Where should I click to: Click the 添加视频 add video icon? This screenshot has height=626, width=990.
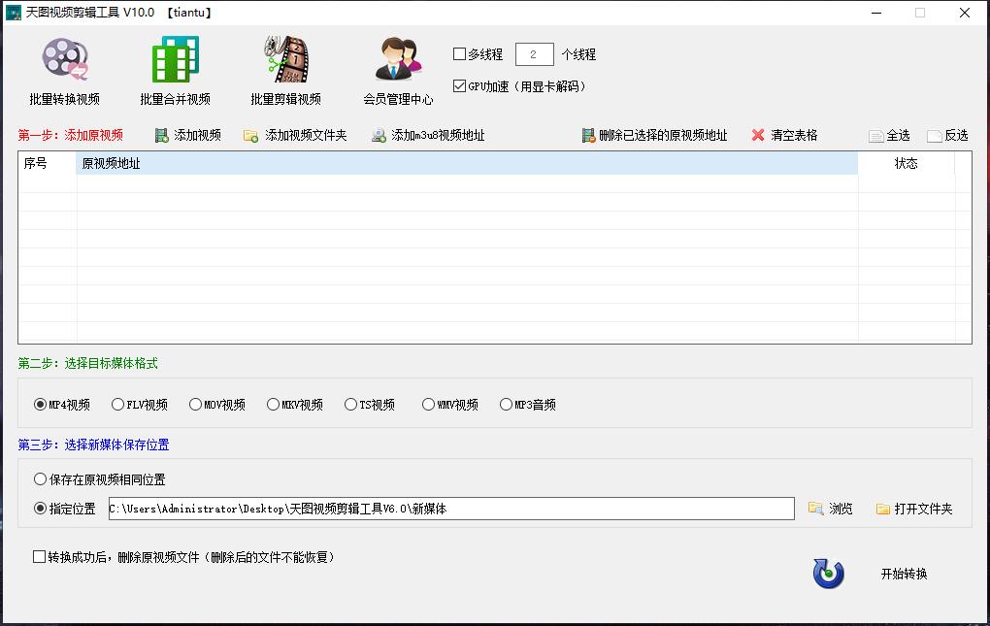coord(160,135)
